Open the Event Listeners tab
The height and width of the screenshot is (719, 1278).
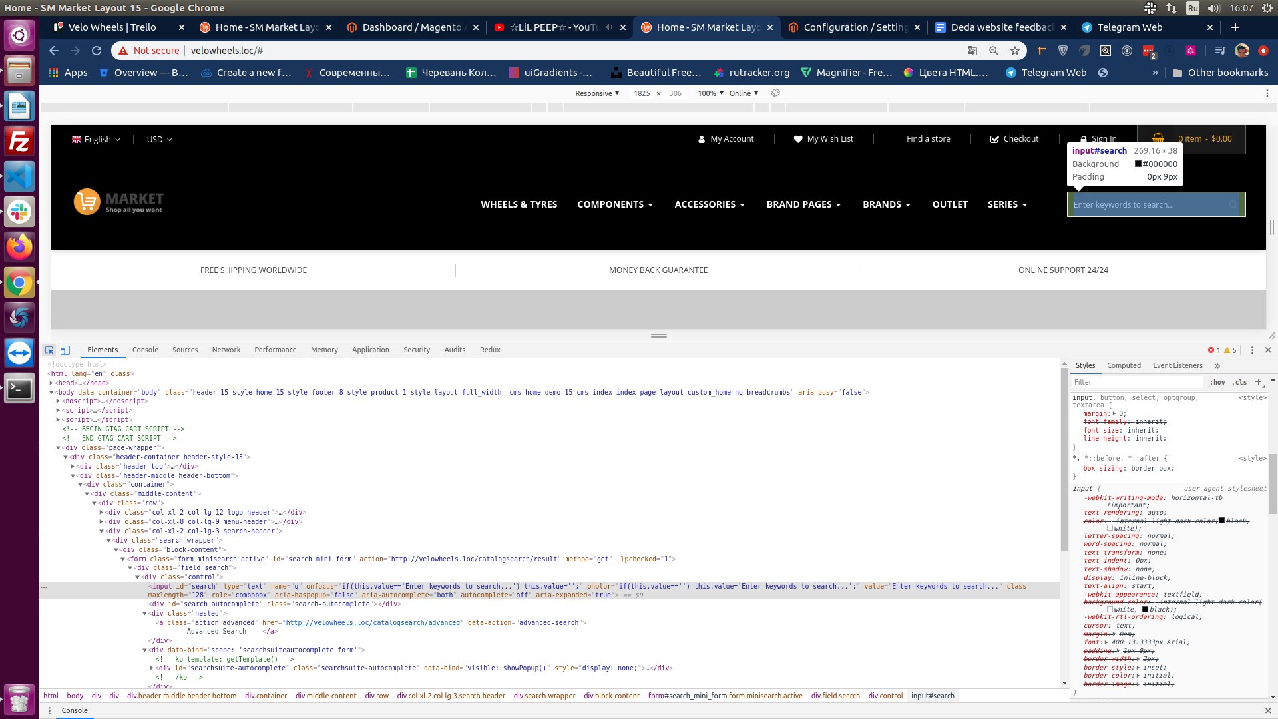pyautogui.click(x=1177, y=365)
